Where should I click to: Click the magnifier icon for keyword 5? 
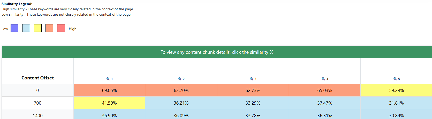pyautogui.click(x=395, y=79)
